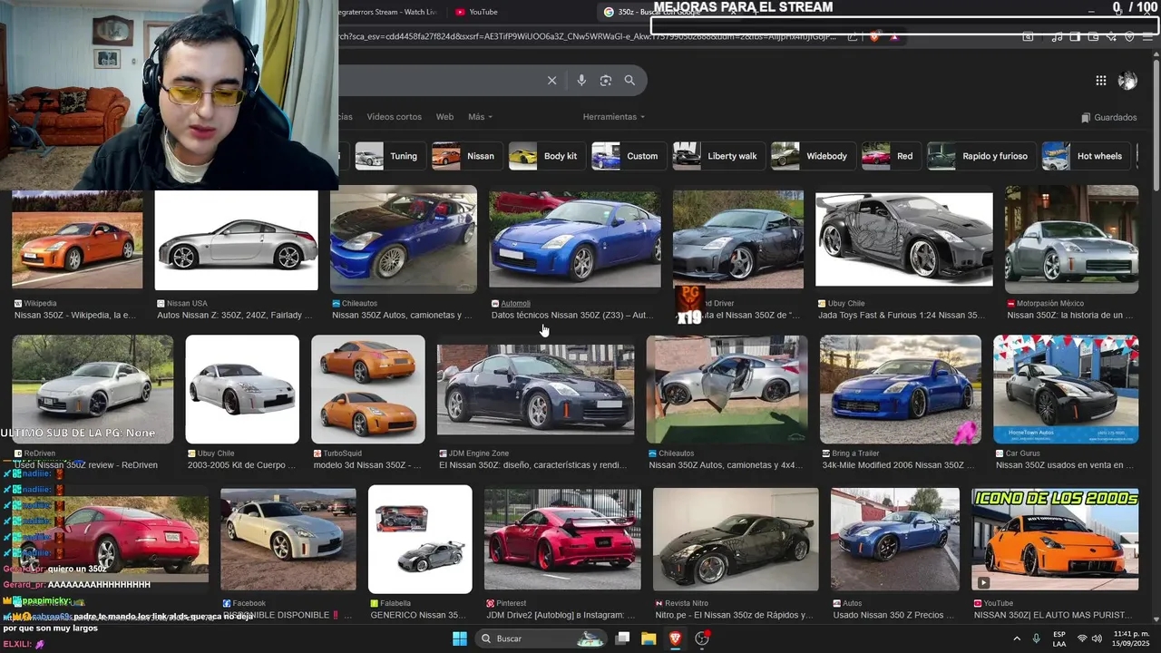Open the Google account avatar
This screenshot has width=1161, height=653.
tap(1127, 81)
